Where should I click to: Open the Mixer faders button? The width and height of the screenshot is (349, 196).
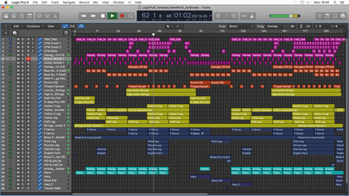pyautogui.click(x=48, y=16)
